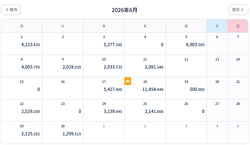Click the empty June 12 cell

pos(186,66)
